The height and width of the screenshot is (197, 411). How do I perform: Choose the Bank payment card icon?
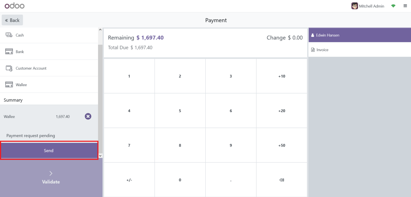click(x=9, y=52)
